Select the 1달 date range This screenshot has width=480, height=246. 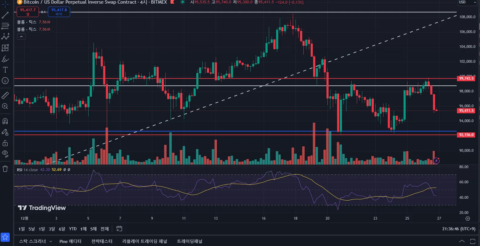click(42, 229)
